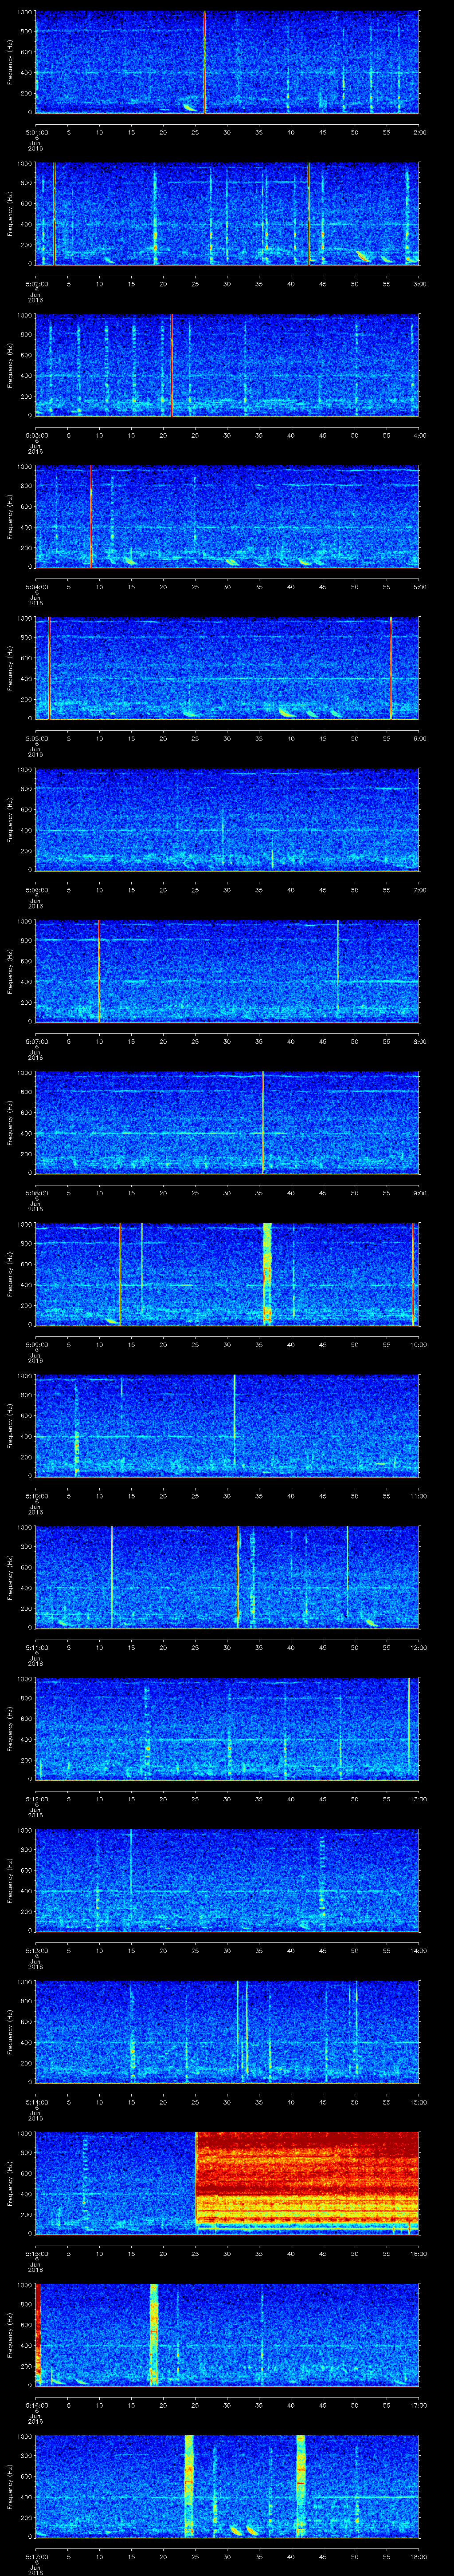Pick the spectrogram panel starting at 5:07:00
454x2576 pixels.
click(x=227, y=971)
